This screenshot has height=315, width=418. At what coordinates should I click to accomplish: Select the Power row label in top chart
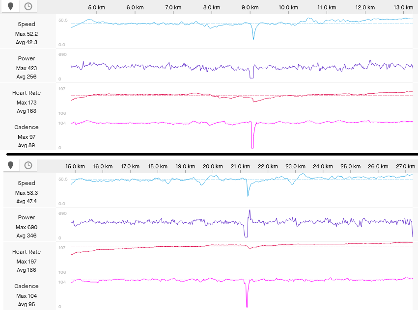click(27, 58)
